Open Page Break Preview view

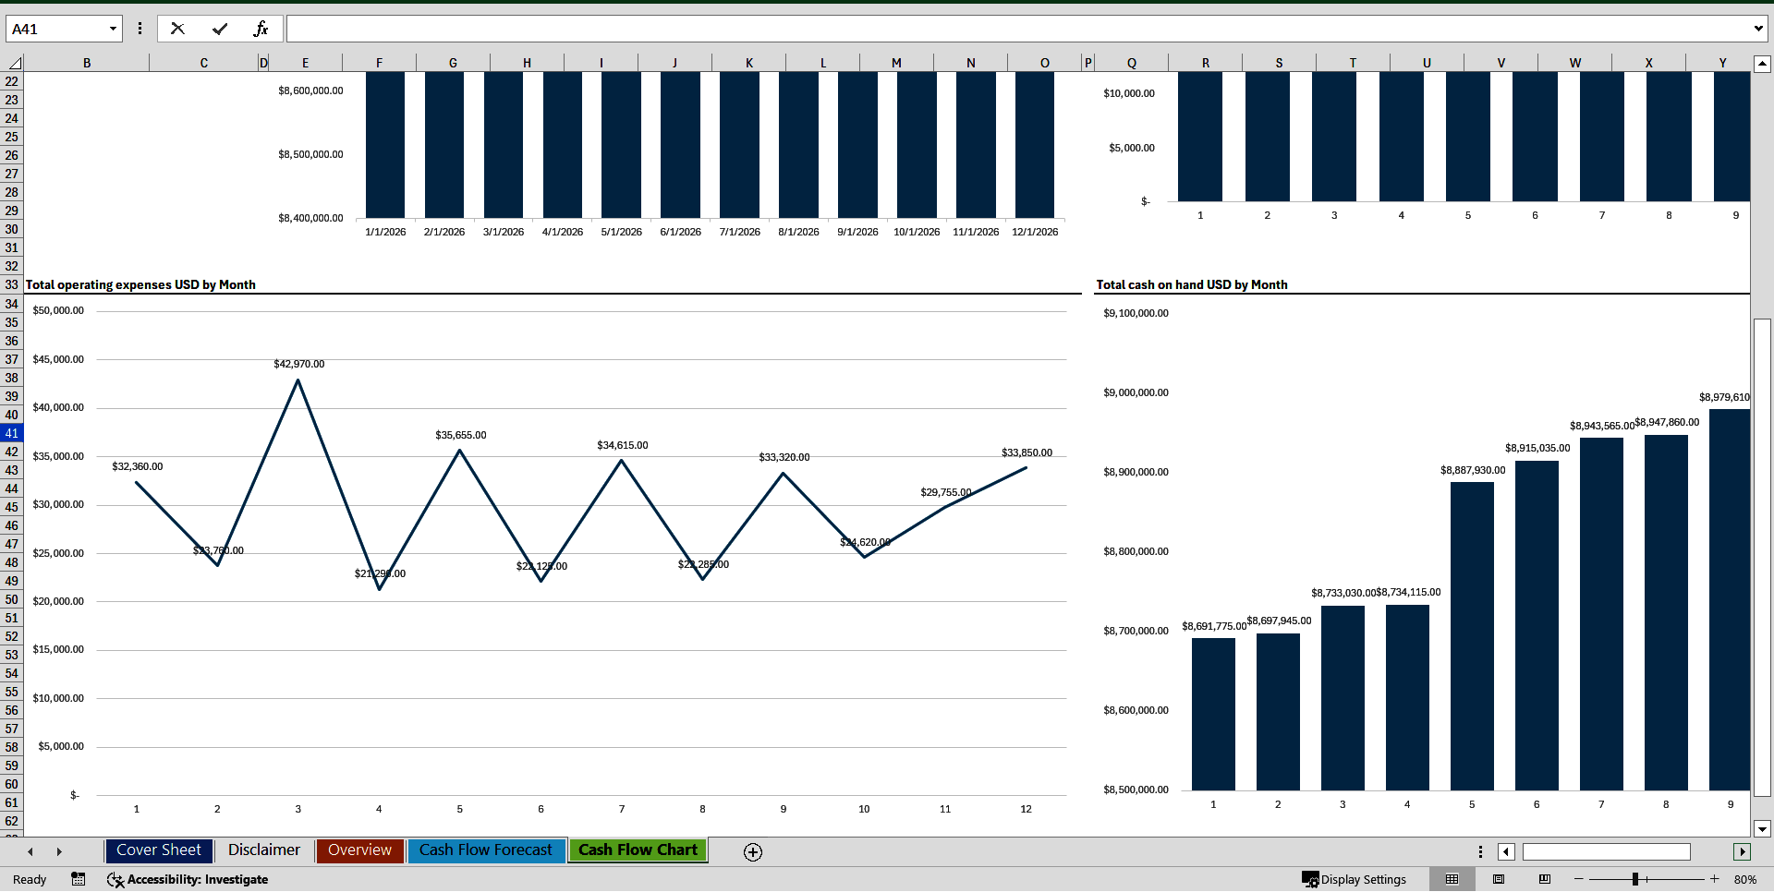coord(1543,879)
